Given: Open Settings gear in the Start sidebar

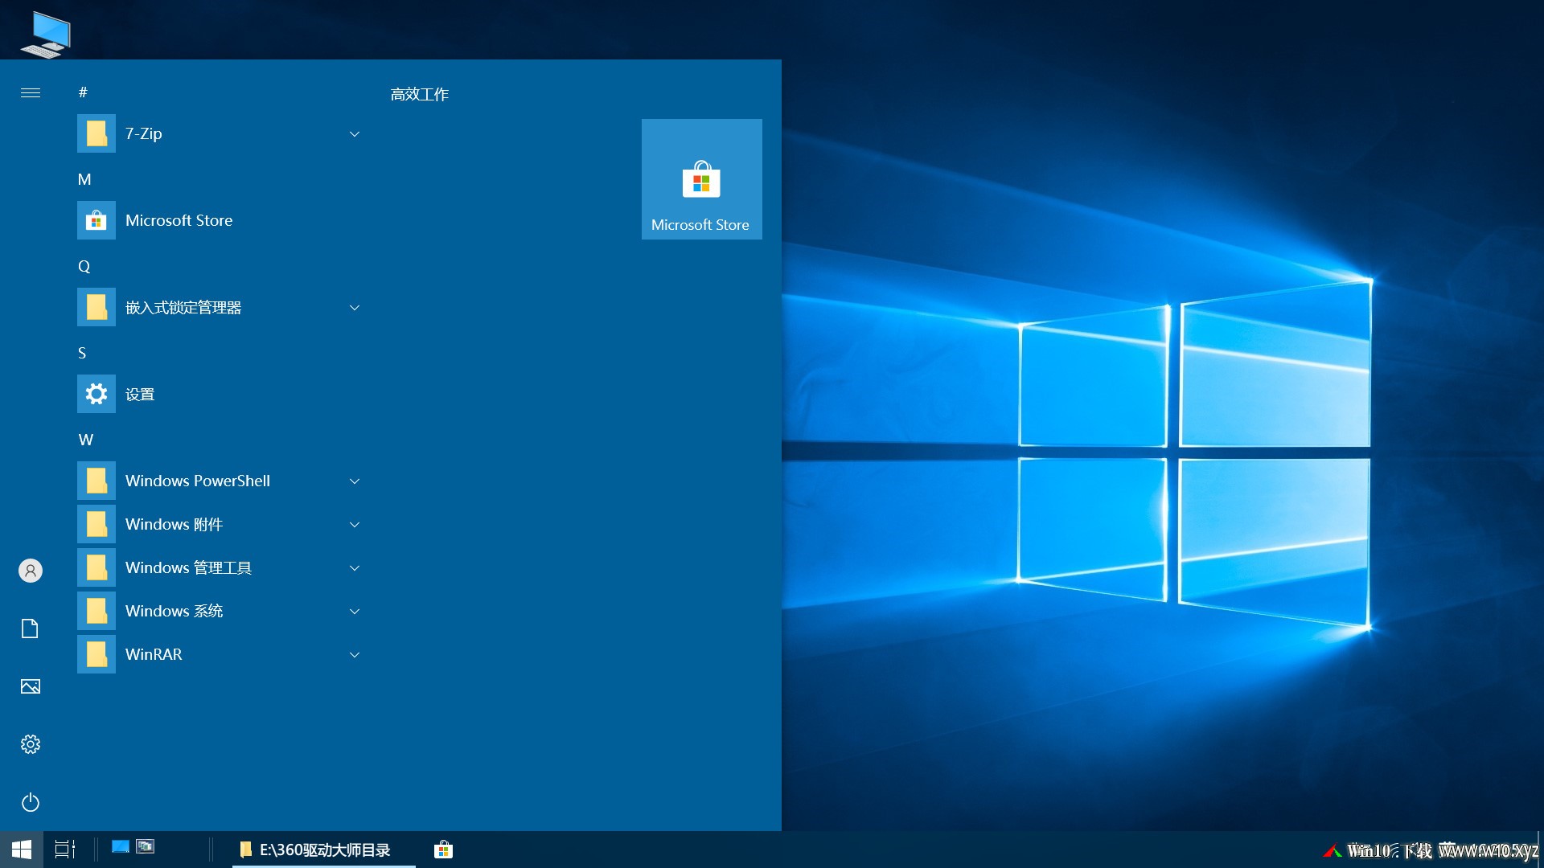Looking at the screenshot, I should click(31, 744).
